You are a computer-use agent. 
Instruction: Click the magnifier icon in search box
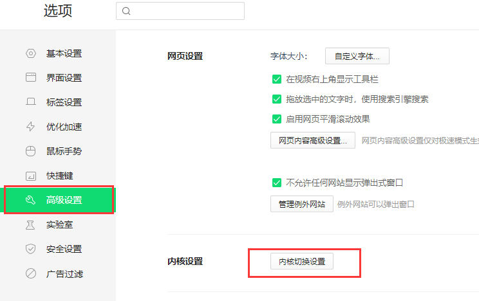126,11
